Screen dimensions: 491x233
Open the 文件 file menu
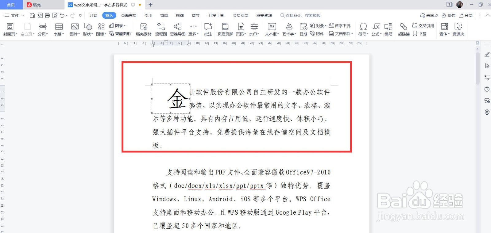(x=14, y=15)
